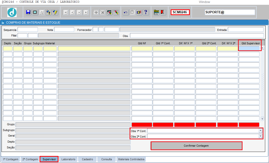Select the first-row Qtd Nf cell
This screenshot has height=163, width=269.
click(142, 49)
